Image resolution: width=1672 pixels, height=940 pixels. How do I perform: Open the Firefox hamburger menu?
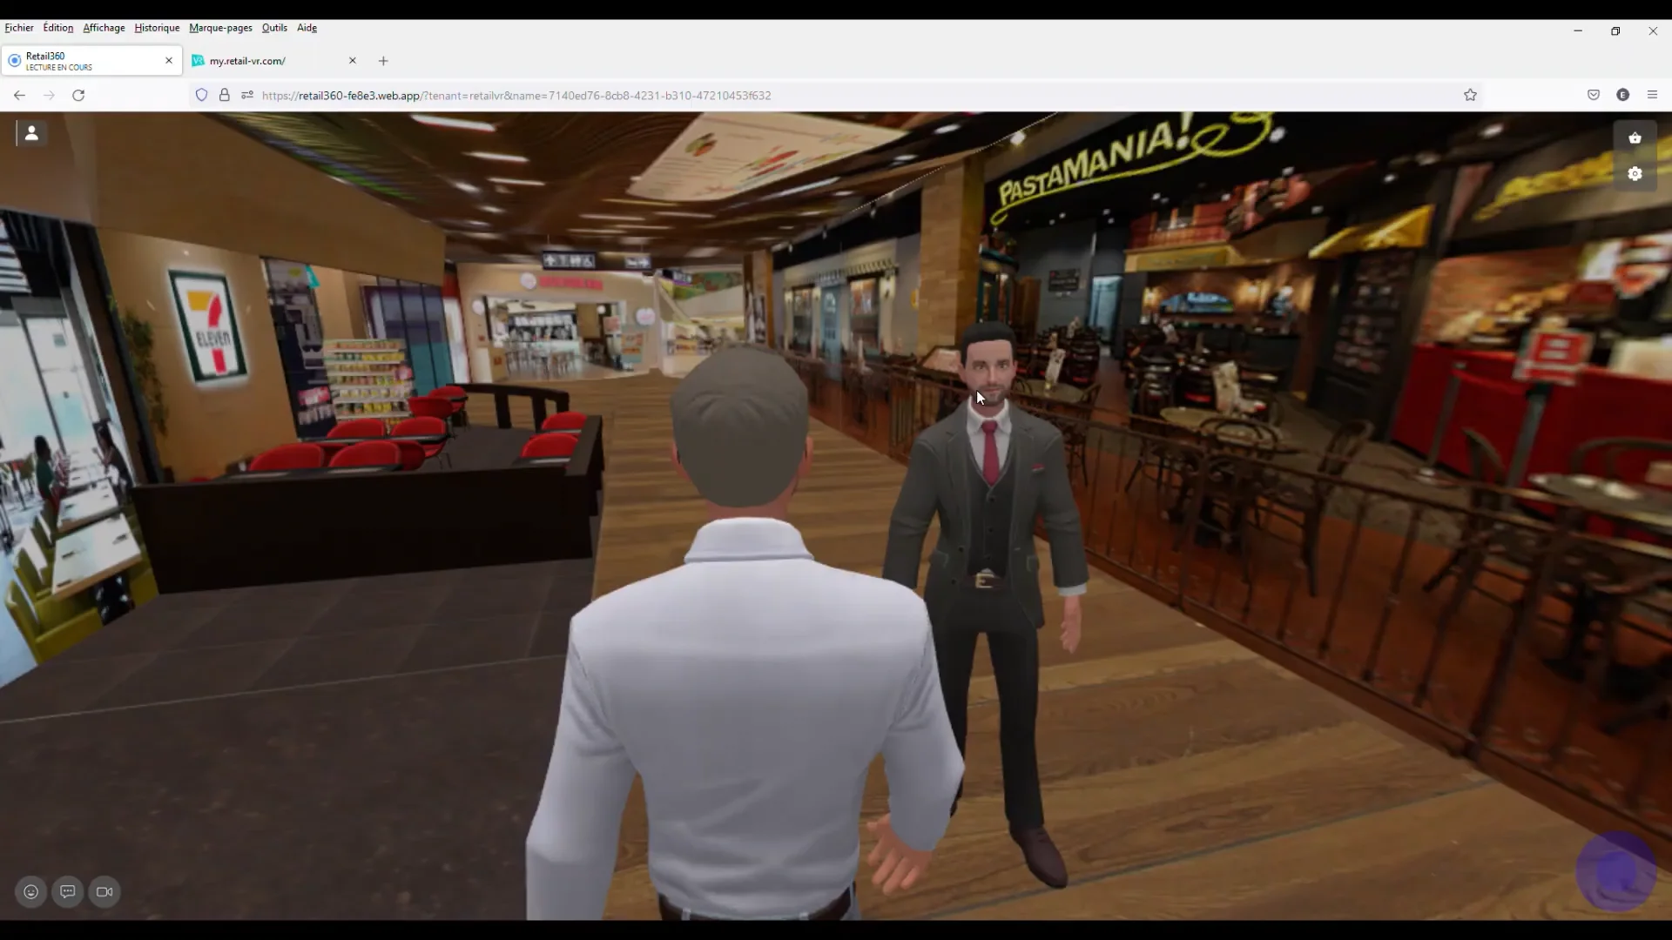1652,95
